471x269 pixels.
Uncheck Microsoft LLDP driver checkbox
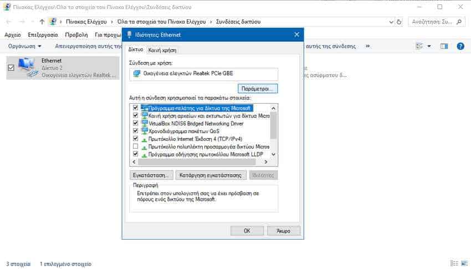(135, 154)
